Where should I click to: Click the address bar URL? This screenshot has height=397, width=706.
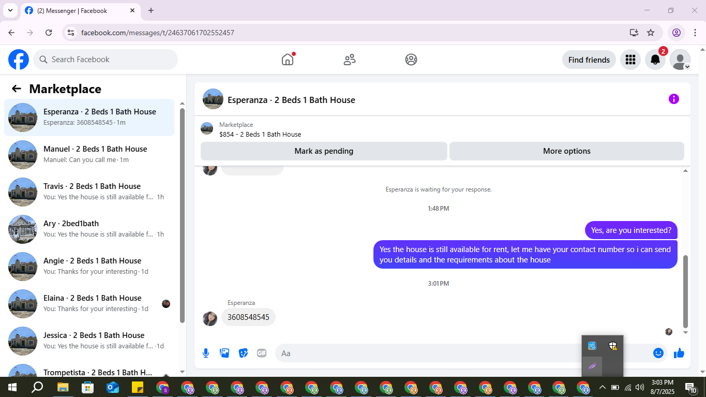click(158, 33)
